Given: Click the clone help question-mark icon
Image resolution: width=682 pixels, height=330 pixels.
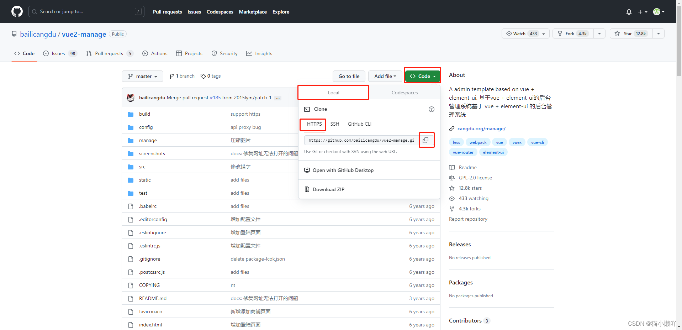Looking at the screenshot, I should click(432, 109).
